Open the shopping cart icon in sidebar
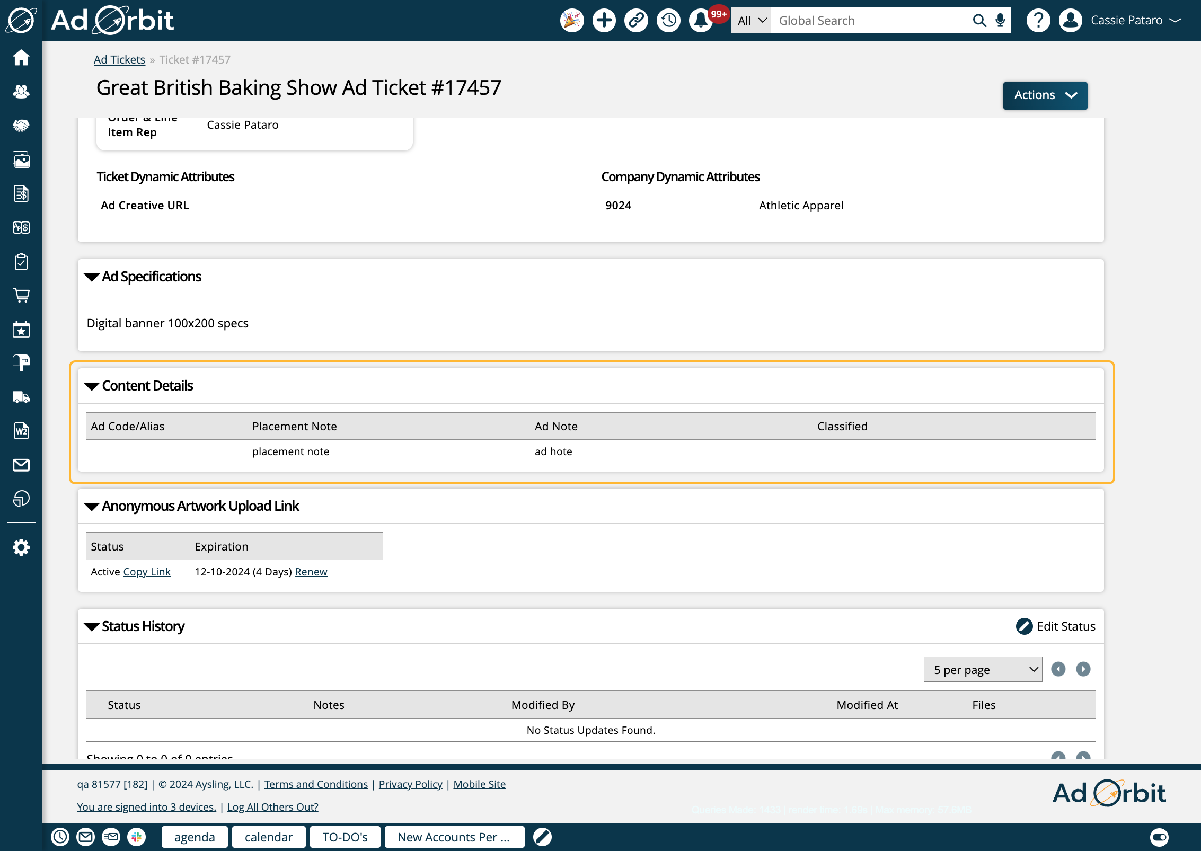 pos(21,295)
